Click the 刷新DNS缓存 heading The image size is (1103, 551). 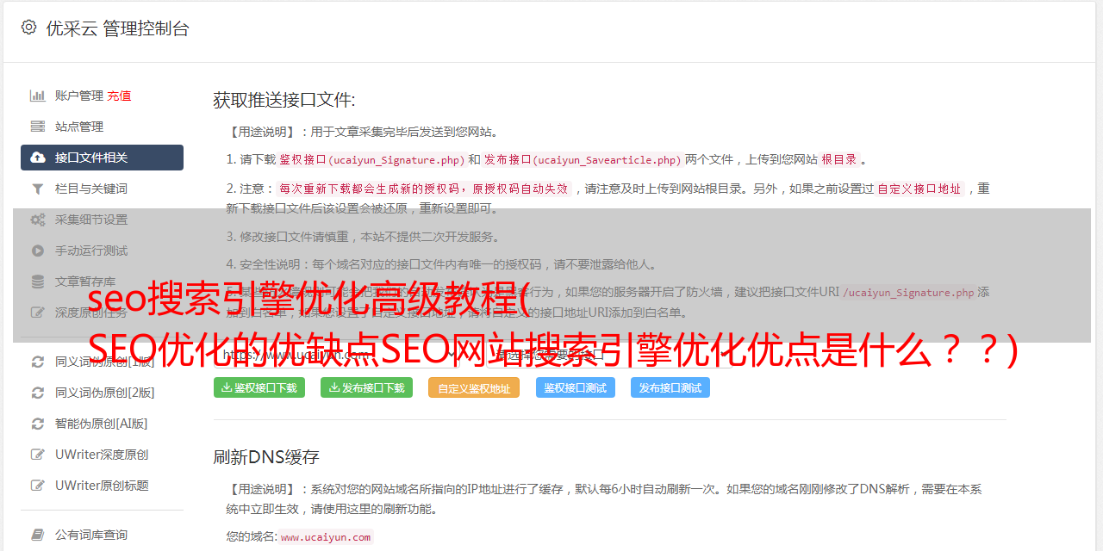267,456
